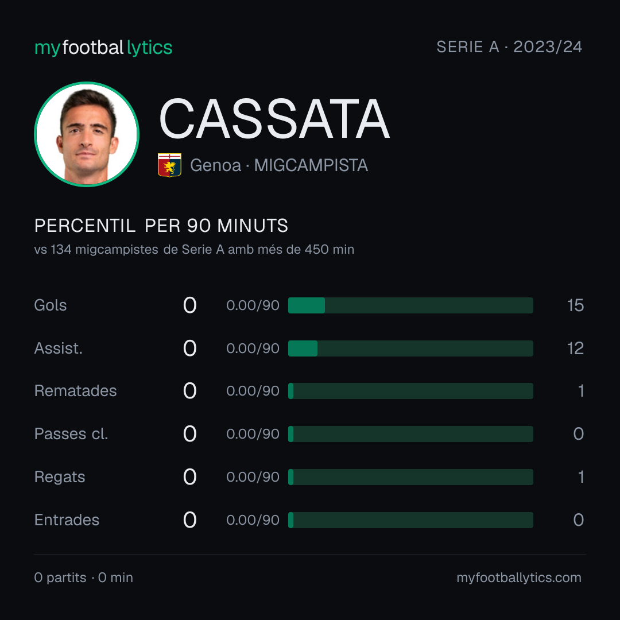Image resolution: width=620 pixels, height=620 pixels.
Task: Click the Gols percentile bar
Action: coord(410,305)
